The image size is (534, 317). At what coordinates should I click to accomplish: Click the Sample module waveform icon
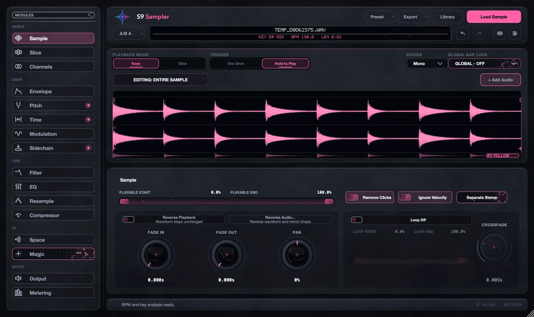pyautogui.click(x=18, y=38)
